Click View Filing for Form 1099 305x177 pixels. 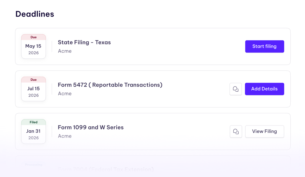coord(264,131)
